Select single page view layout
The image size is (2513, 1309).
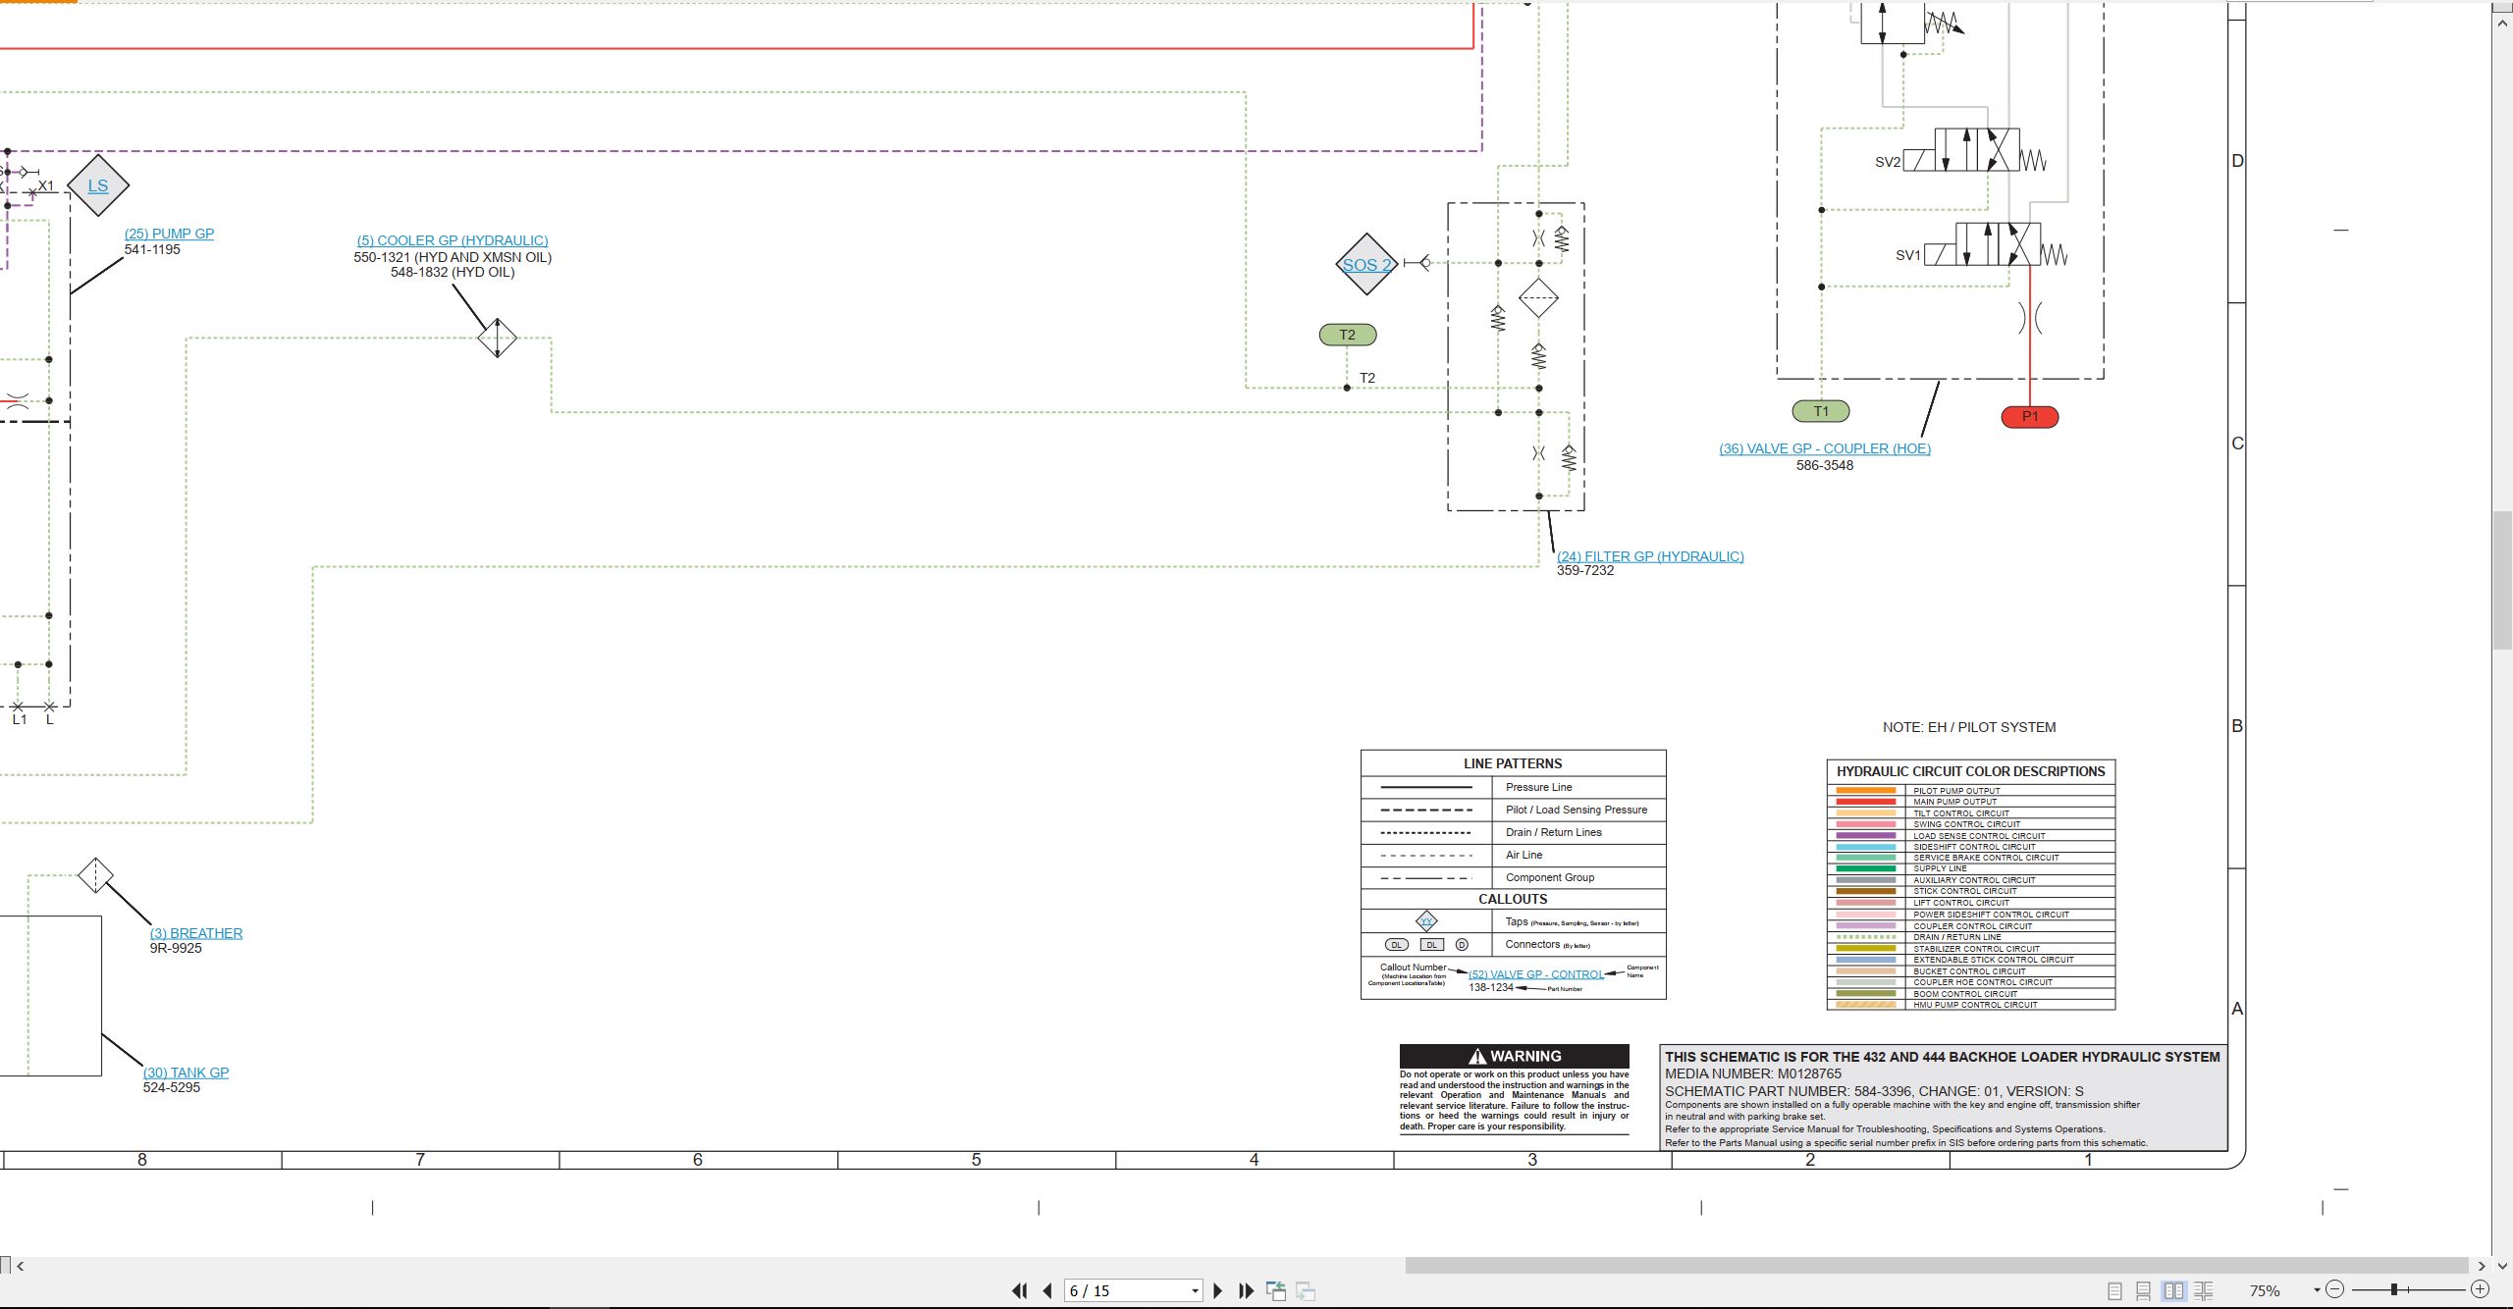tap(2115, 1290)
